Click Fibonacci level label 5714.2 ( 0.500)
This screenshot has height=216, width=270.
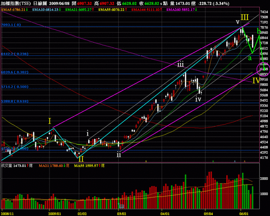point(15,87)
